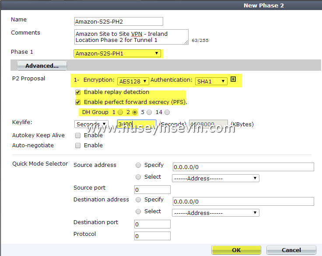Click into the Comments text area
This screenshot has width=322, height=256.
click(x=131, y=37)
